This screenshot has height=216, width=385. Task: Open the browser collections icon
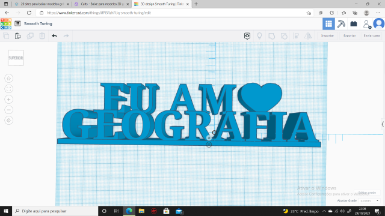(355, 13)
